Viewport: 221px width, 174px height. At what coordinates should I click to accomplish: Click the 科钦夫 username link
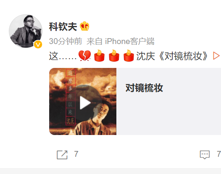point(63,27)
